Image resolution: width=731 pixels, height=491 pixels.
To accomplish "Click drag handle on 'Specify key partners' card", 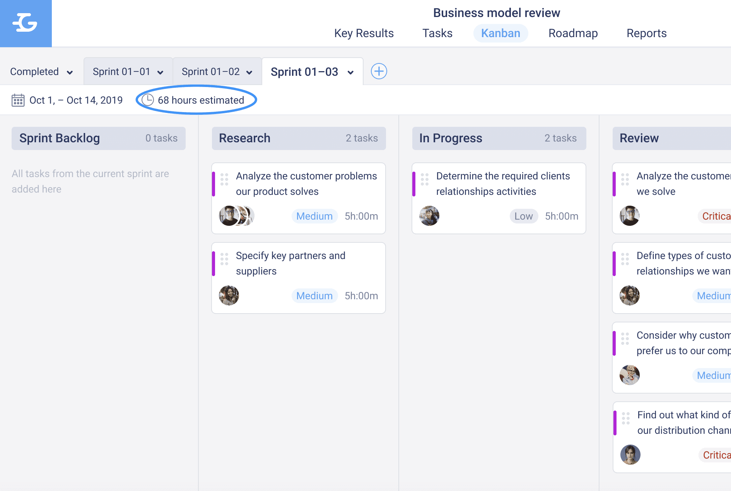I will click(224, 259).
